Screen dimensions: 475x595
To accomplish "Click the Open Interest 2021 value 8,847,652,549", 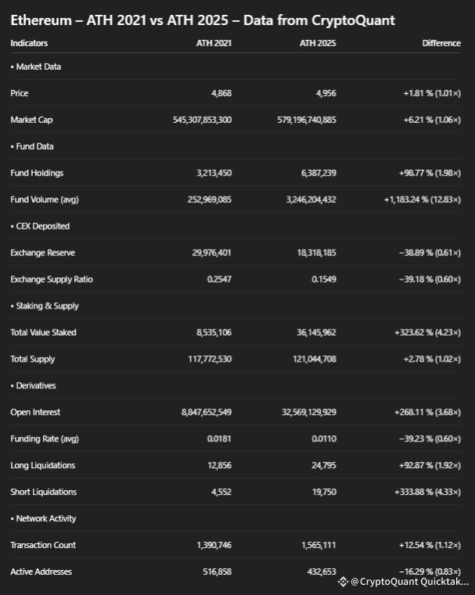I will (x=207, y=412).
